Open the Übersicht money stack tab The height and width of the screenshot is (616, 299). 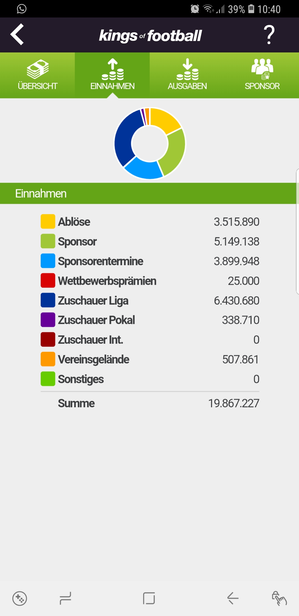pyautogui.click(x=37, y=75)
